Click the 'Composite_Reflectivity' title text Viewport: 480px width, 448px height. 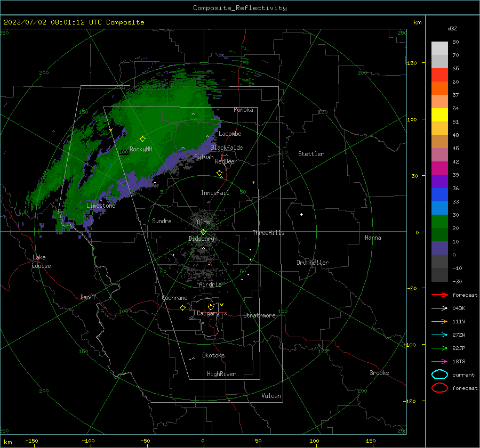239,8
